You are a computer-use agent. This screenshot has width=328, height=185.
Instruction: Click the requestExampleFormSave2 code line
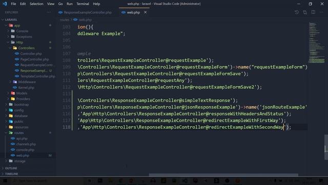pyautogui.click(x=170, y=87)
